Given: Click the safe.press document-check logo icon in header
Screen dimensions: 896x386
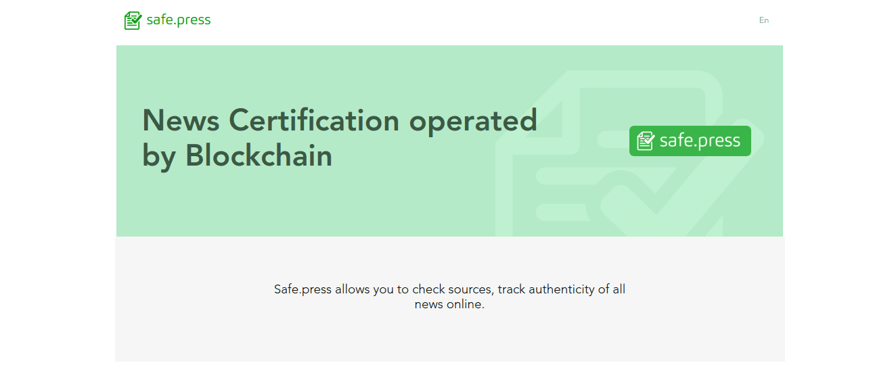Looking at the screenshot, I should pos(133,20).
